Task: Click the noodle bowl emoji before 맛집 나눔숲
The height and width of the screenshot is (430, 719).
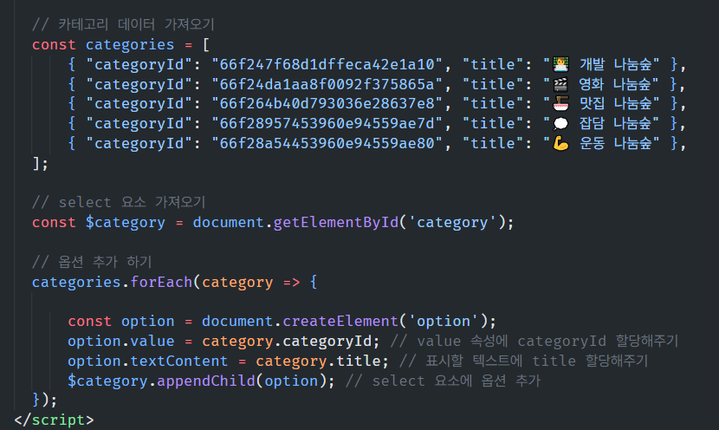Action: point(560,104)
